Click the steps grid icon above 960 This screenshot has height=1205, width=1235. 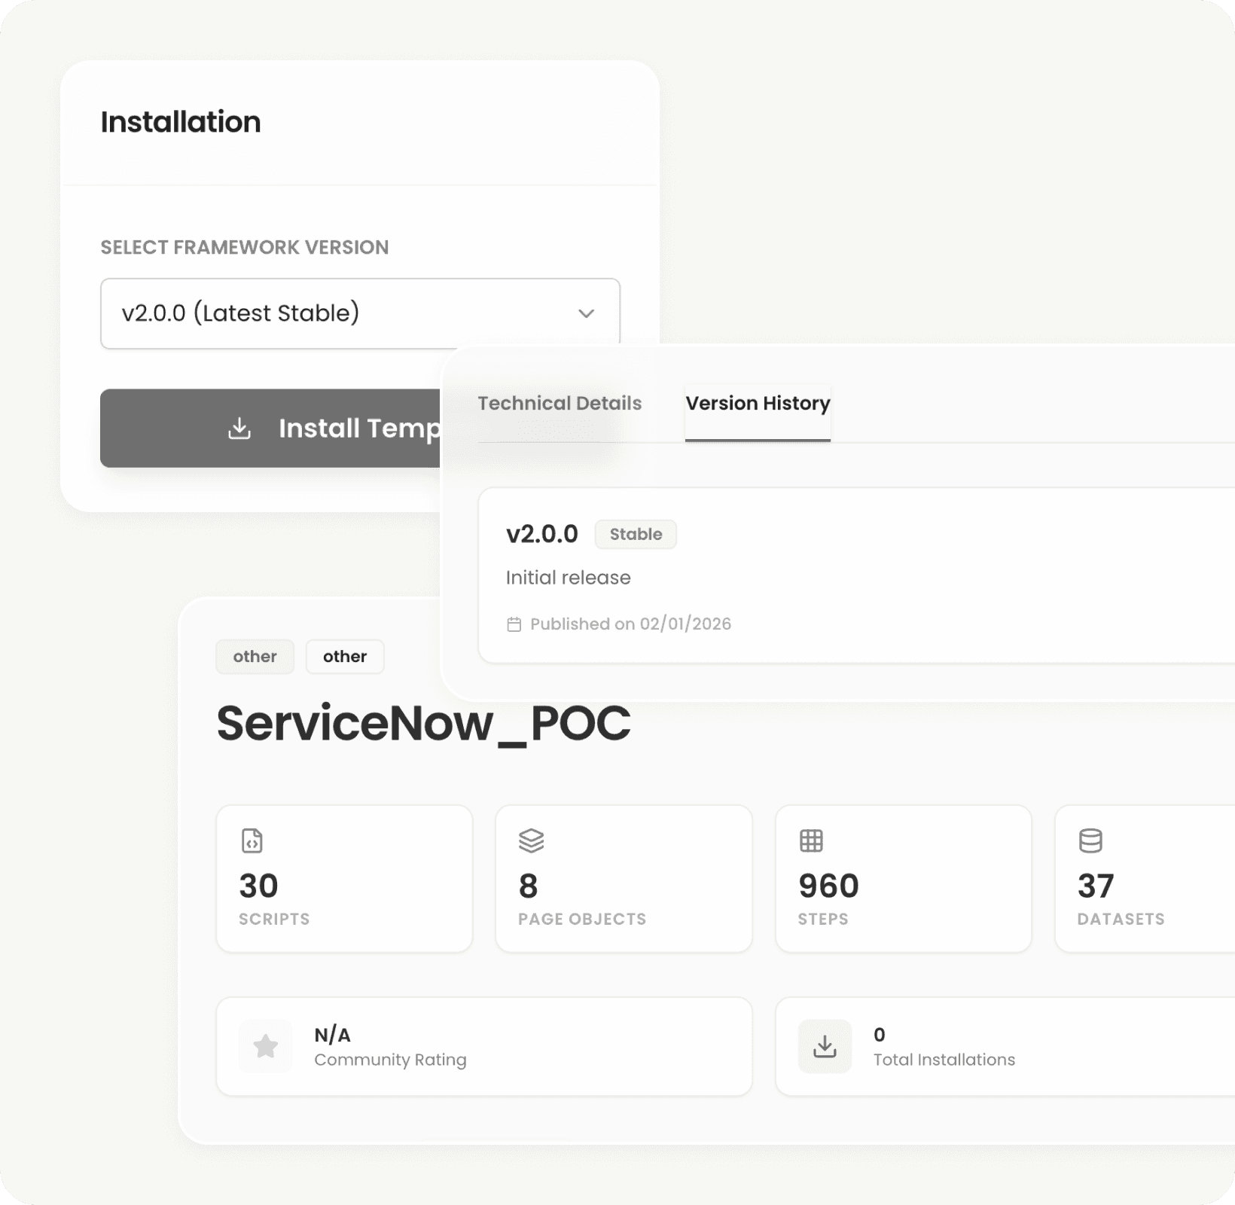[x=811, y=842]
